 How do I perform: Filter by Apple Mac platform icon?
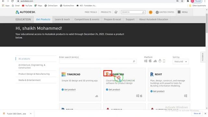pos(150,61)
